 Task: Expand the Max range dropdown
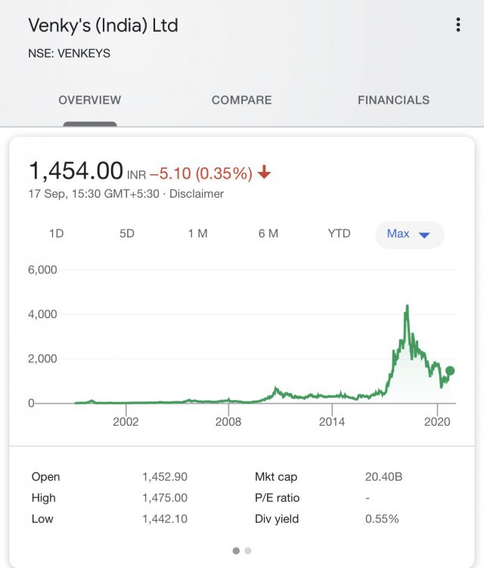pyautogui.click(x=409, y=234)
